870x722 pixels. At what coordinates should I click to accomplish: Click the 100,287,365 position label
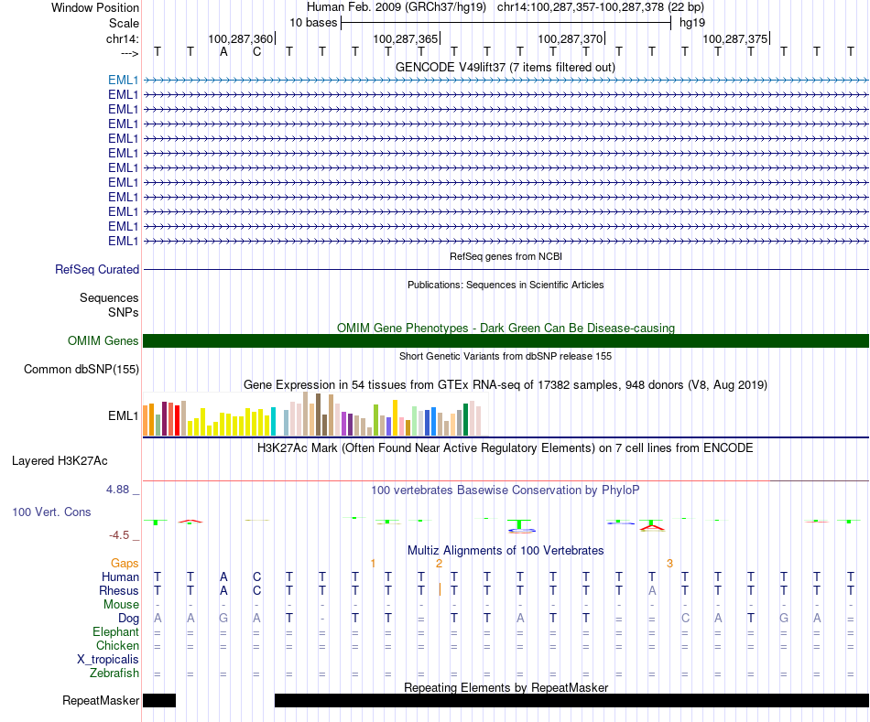point(406,38)
